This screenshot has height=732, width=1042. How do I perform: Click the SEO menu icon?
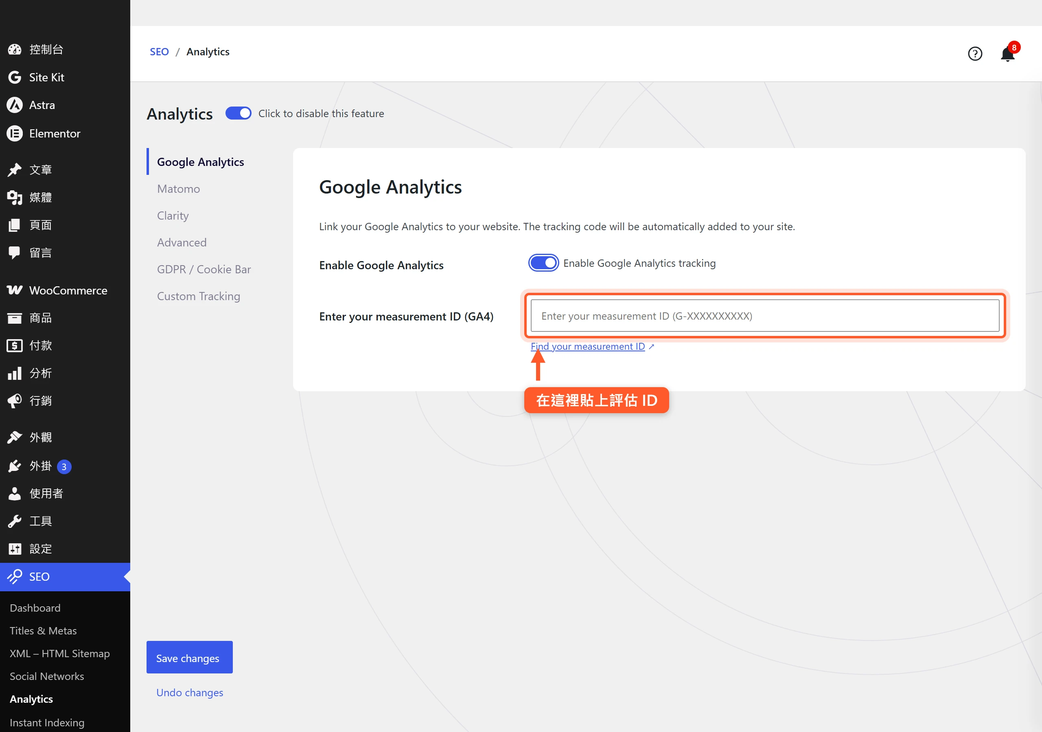pyautogui.click(x=15, y=577)
